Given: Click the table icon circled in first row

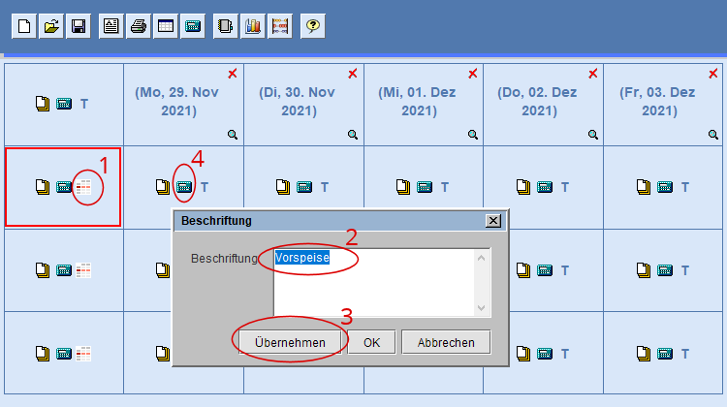Looking at the screenshot, I should click(x=84, y=187).
